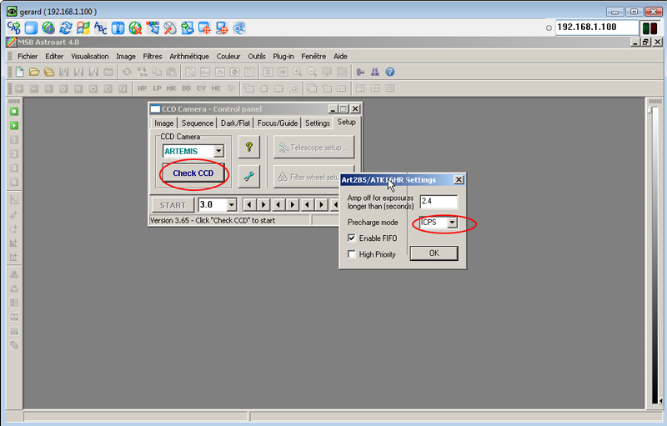Click the START button
The width and height of the screenshot is (667, 426).
(x=173, y=205)
